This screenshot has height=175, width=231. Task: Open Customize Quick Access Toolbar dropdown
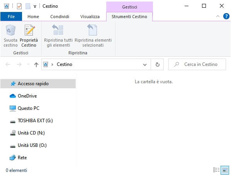coord(35,7)
